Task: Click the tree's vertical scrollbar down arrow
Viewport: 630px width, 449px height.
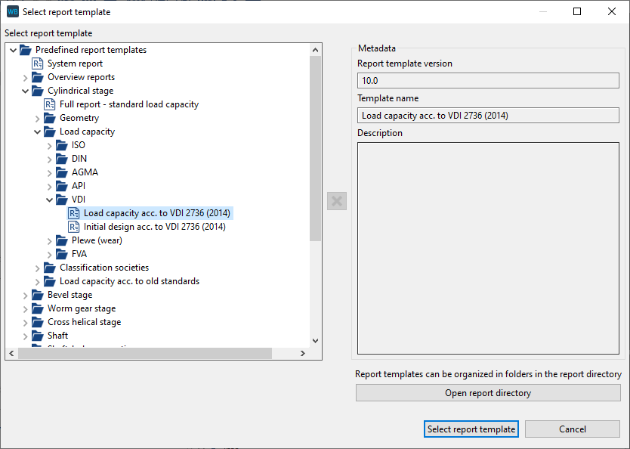Action: (x=316, y=341)
